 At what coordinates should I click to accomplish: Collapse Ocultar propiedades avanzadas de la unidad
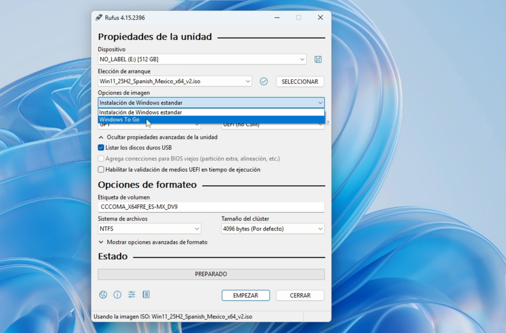click(x=158, y=137)
